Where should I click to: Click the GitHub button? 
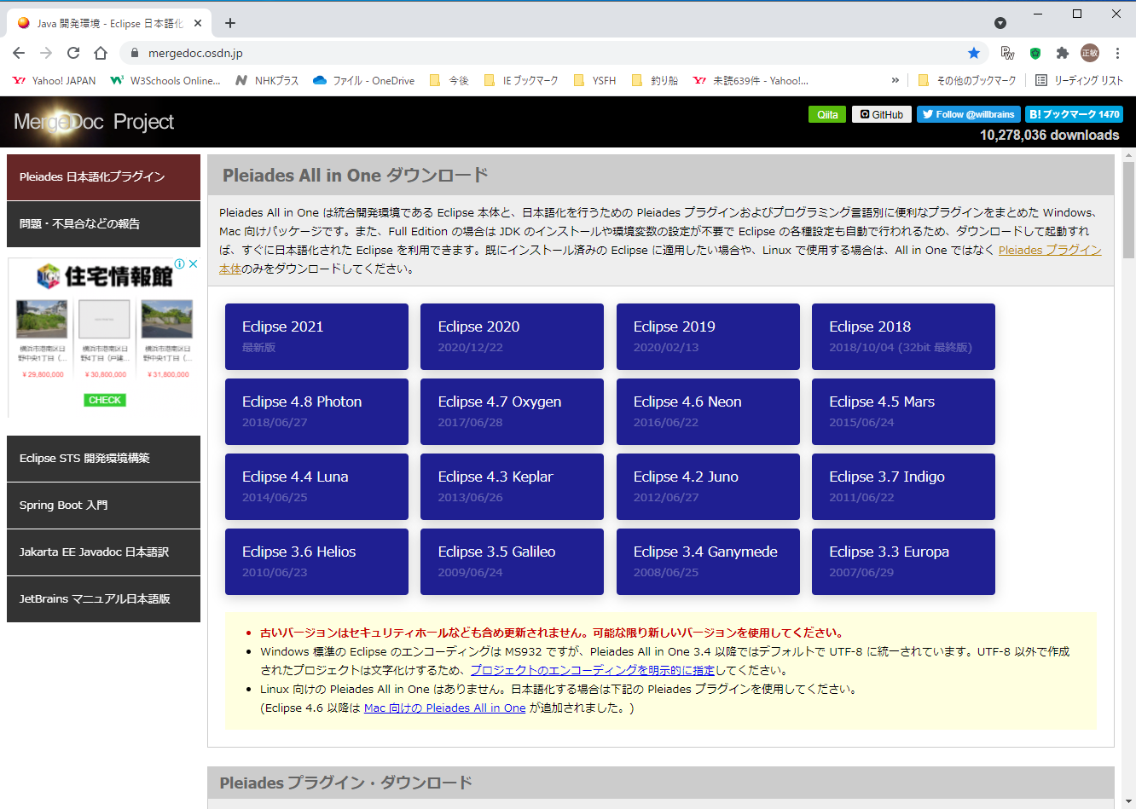pos(882,114)
